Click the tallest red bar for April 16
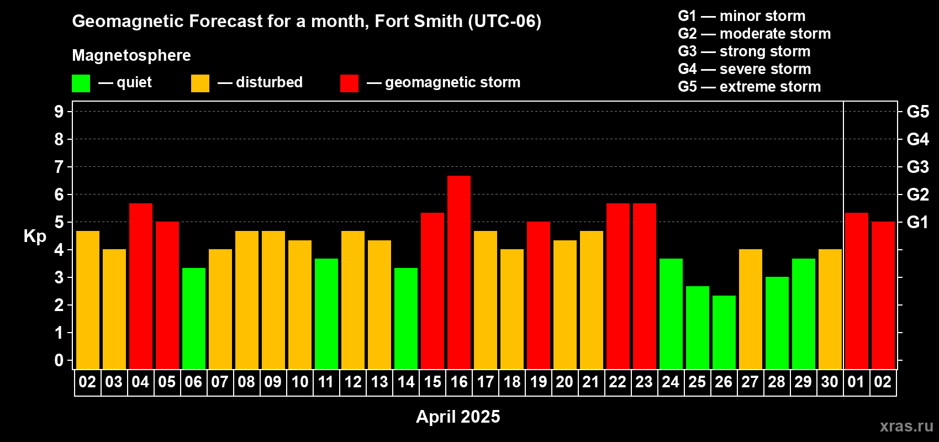Viewport: 939px width, 442px height. (459, 272)
